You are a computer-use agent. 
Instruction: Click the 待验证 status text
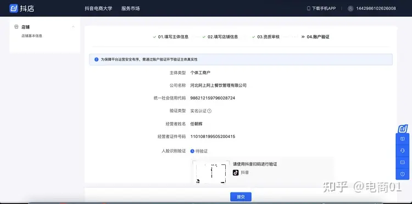tap(202, 151)
